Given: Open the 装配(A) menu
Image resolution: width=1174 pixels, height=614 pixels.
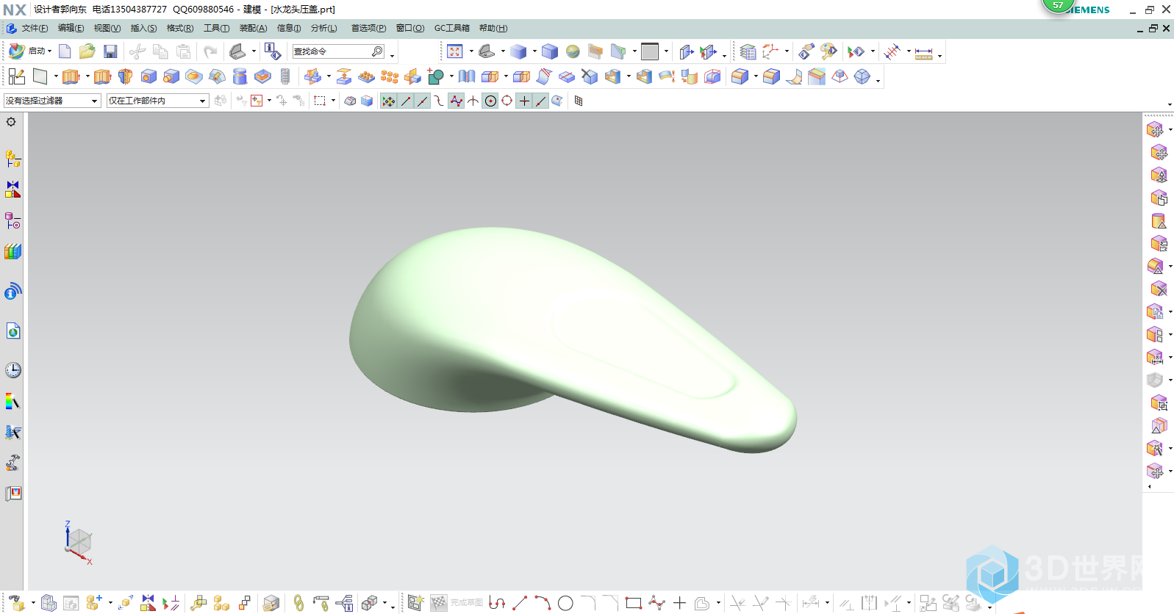Looking at the screenshot, I should [x=253, y=28].
